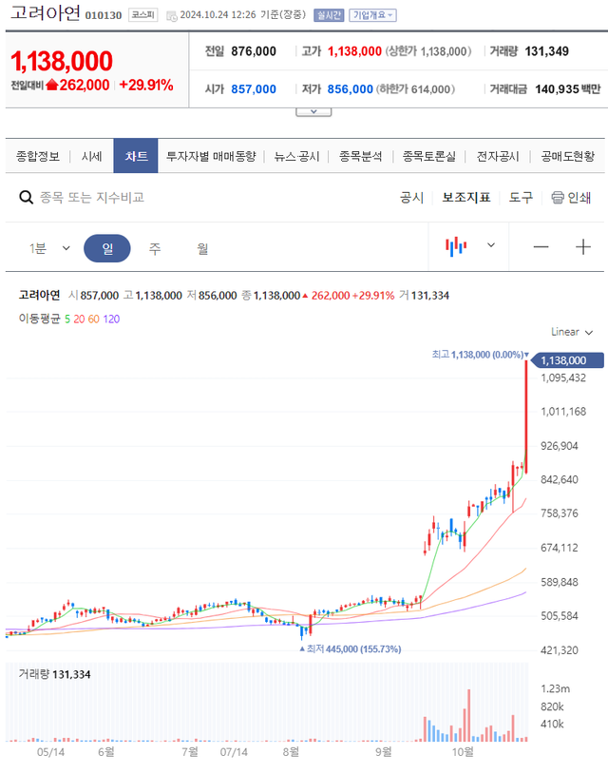Click the 실시간 real-time badge

coord(328,15)
